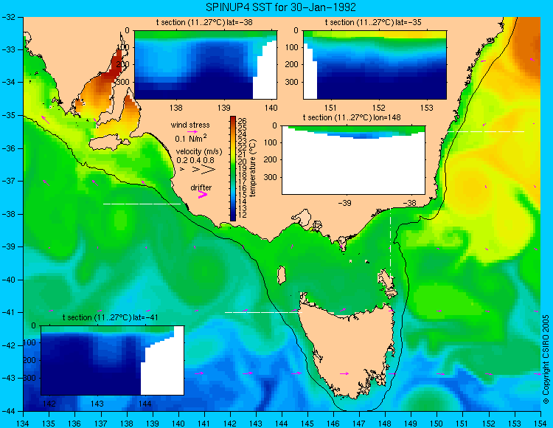553x428 pixels.
Task: Click the 't section (11..27°C) lon=148' heading
Action: coord(352,117)
